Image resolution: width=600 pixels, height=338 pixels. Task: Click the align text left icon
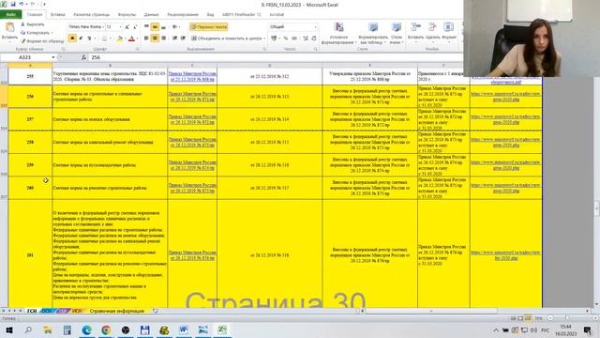pyautogui.click(x=146, y=38)
